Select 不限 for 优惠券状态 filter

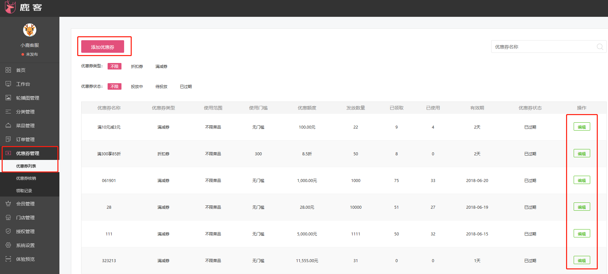coord(115,86)
